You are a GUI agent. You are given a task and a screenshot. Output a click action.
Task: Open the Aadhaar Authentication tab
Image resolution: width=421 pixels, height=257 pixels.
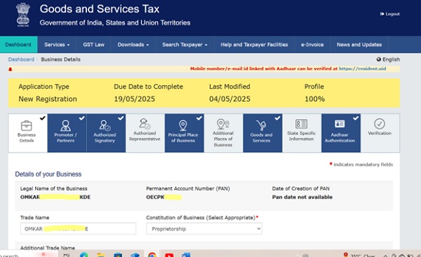click(x=341, y=133)
